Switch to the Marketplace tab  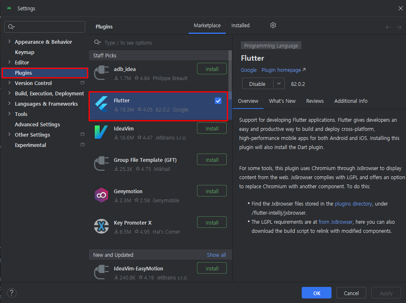click(x=207, y=26)
